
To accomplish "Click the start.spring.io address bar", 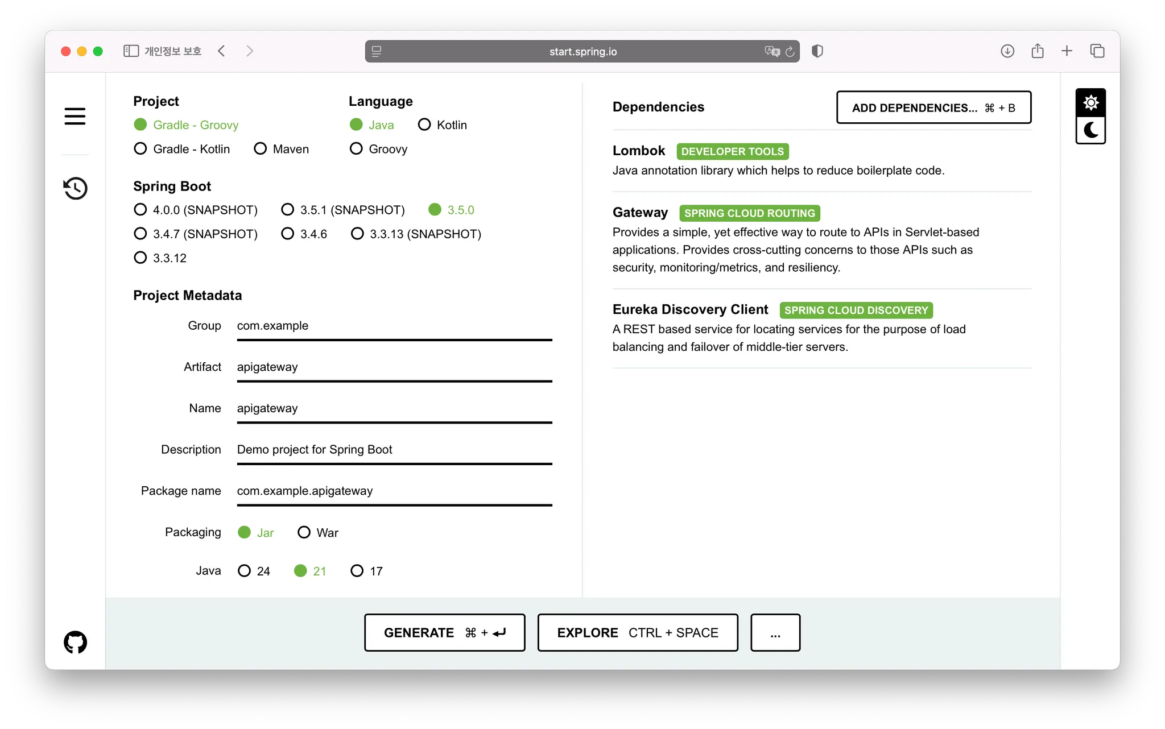I will [x=582, y=51].
